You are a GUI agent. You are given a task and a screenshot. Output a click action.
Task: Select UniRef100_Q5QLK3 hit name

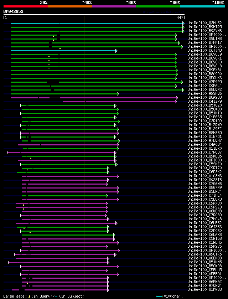coord(204,78)
